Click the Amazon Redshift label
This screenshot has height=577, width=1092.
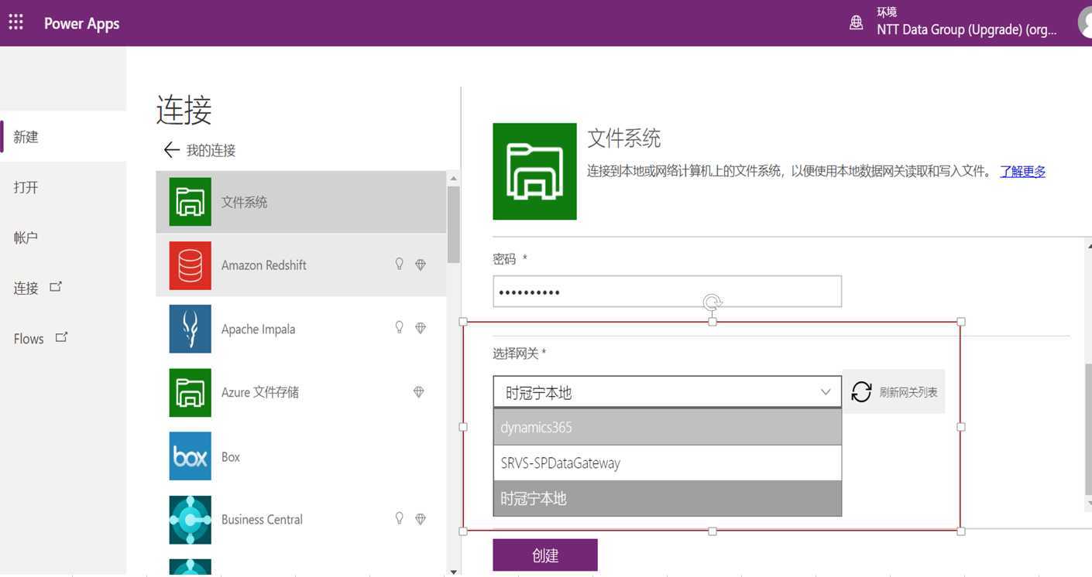point(263,265)
